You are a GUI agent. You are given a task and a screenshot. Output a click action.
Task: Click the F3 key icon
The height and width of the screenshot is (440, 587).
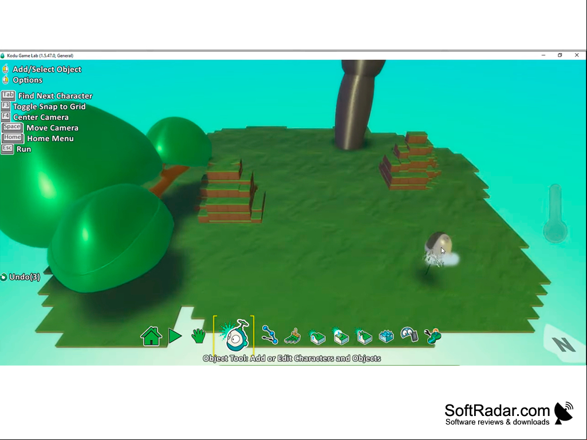coord(6,106)
